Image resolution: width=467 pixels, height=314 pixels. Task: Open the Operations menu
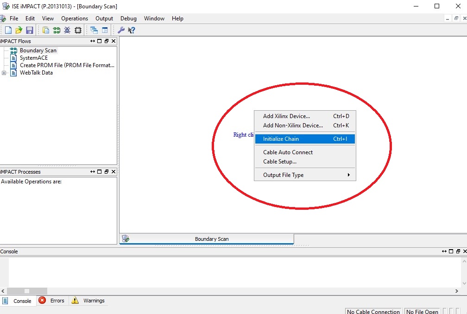pos(75,19)
